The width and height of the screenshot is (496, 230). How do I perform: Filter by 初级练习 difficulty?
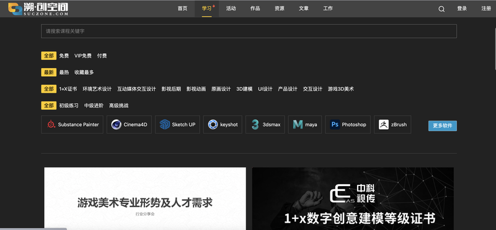pos(69,105)
